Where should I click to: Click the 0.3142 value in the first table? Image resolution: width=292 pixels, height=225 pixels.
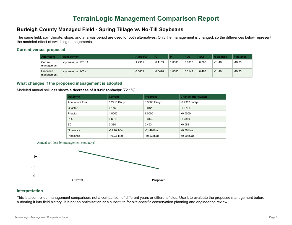[189, 71]
